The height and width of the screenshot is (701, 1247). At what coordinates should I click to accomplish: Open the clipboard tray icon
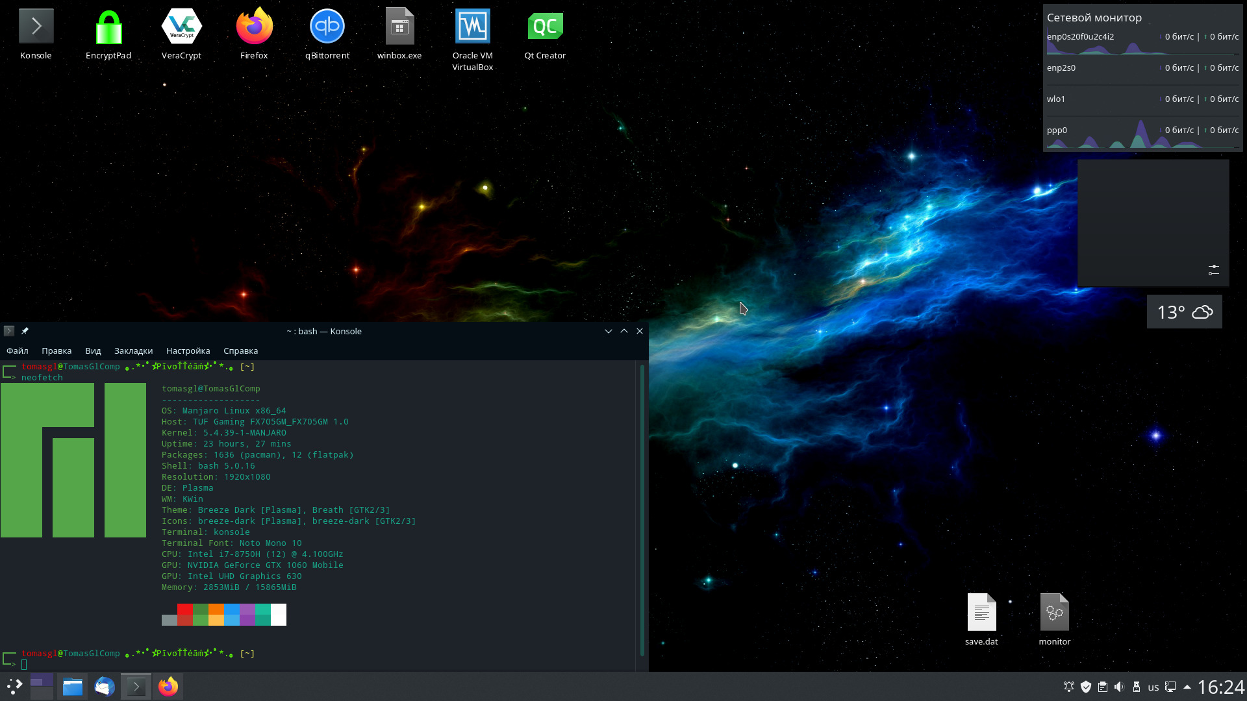tap(1102, 687)
